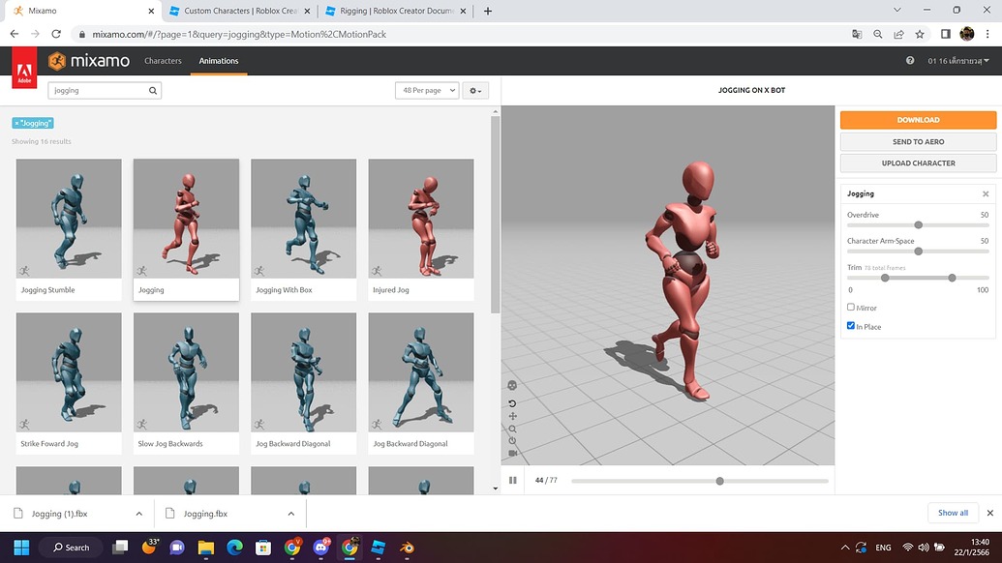Open the Google Translate icon in the address bar
This screenshot has height=563, width=1002.
(x=857, y=35)
